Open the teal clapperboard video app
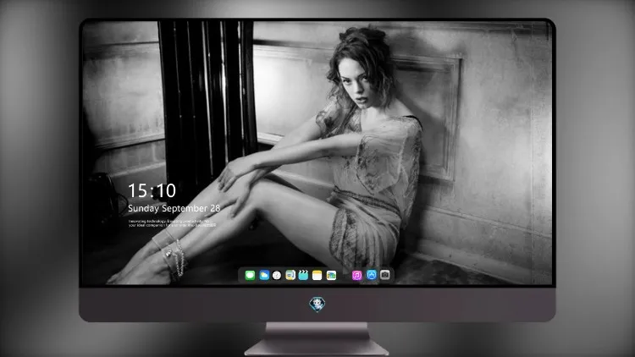This screenshot has height=357, width=635. [x=303, y=275]
